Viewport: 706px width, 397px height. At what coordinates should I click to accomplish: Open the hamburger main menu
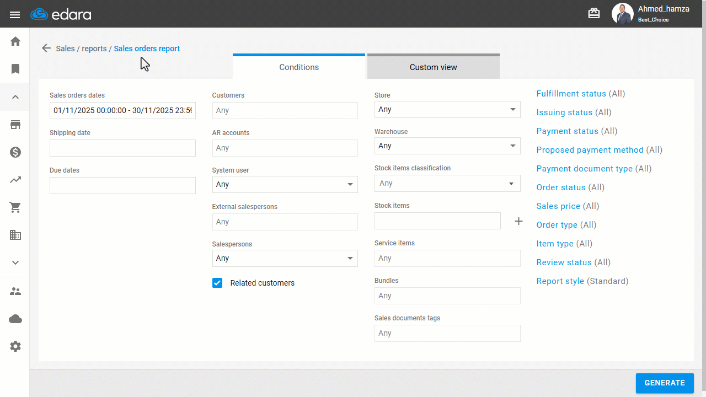coord(15,14)
